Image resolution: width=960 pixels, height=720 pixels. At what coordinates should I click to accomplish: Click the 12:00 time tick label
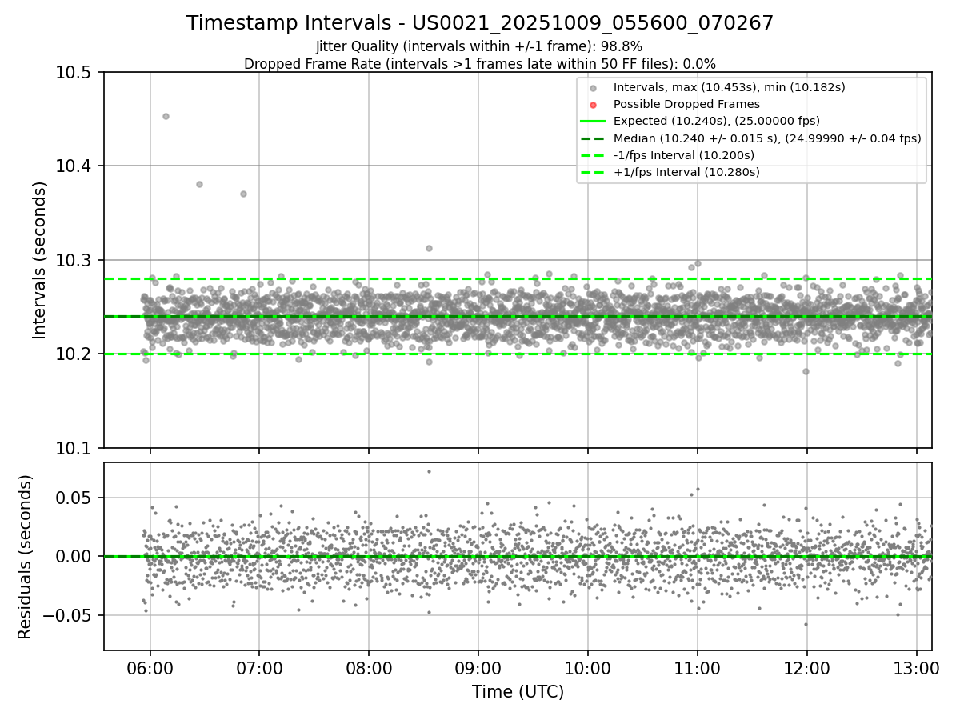(x=806, y=667)
